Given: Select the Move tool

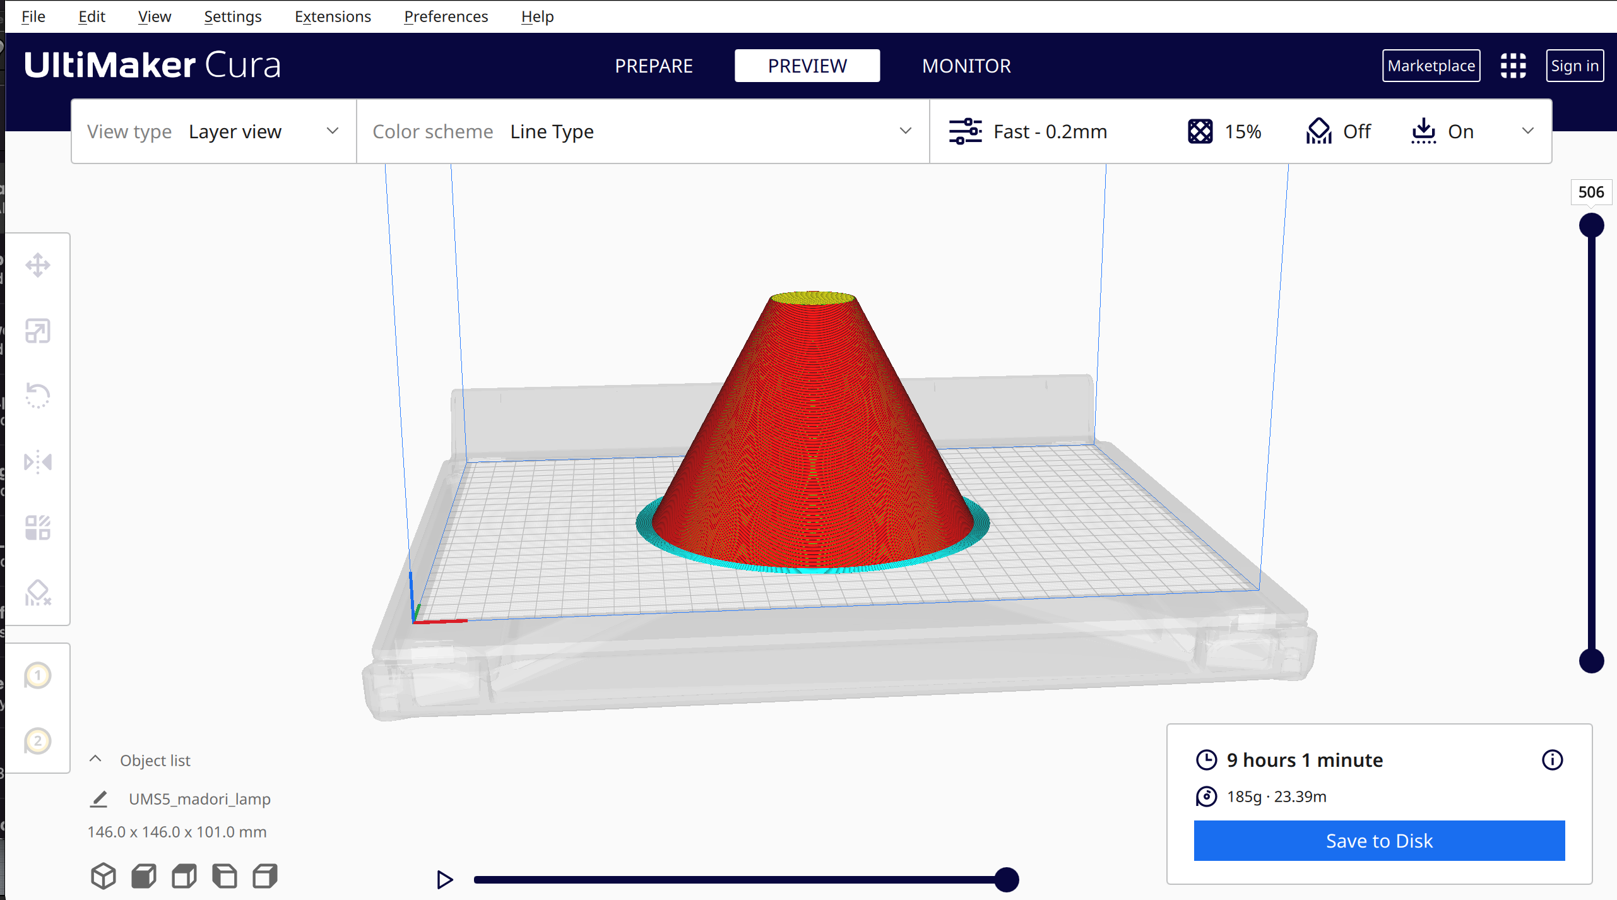Looking at the screenshot, I should point(38,266).
